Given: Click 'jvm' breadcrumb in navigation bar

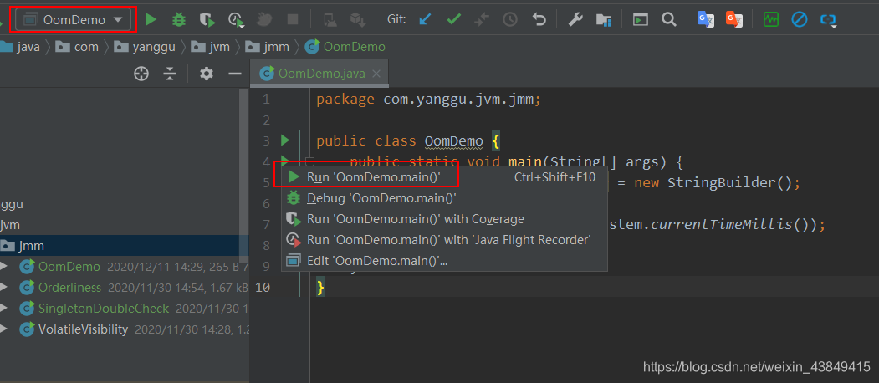Looking at the screenshot, I should point(220,47).
